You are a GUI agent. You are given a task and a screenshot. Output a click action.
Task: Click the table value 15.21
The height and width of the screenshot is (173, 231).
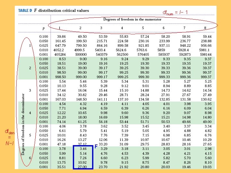(166, 117)
